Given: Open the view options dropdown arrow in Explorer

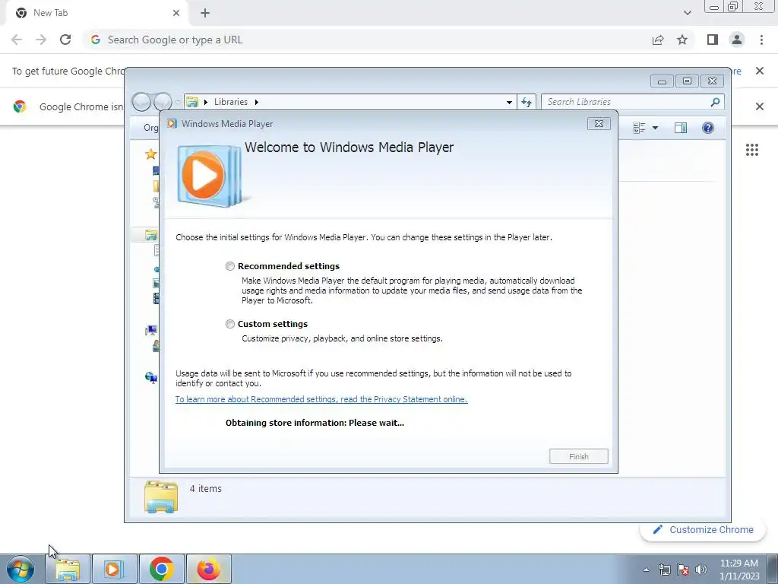Looking at the screenshot, I should point(655,128).
